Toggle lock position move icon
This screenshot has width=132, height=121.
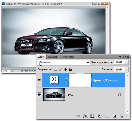pyautogui.click(x=65, y=69)
